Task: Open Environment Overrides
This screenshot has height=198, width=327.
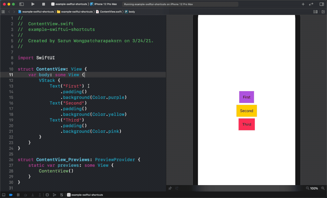Action: [x=62, y=195]
